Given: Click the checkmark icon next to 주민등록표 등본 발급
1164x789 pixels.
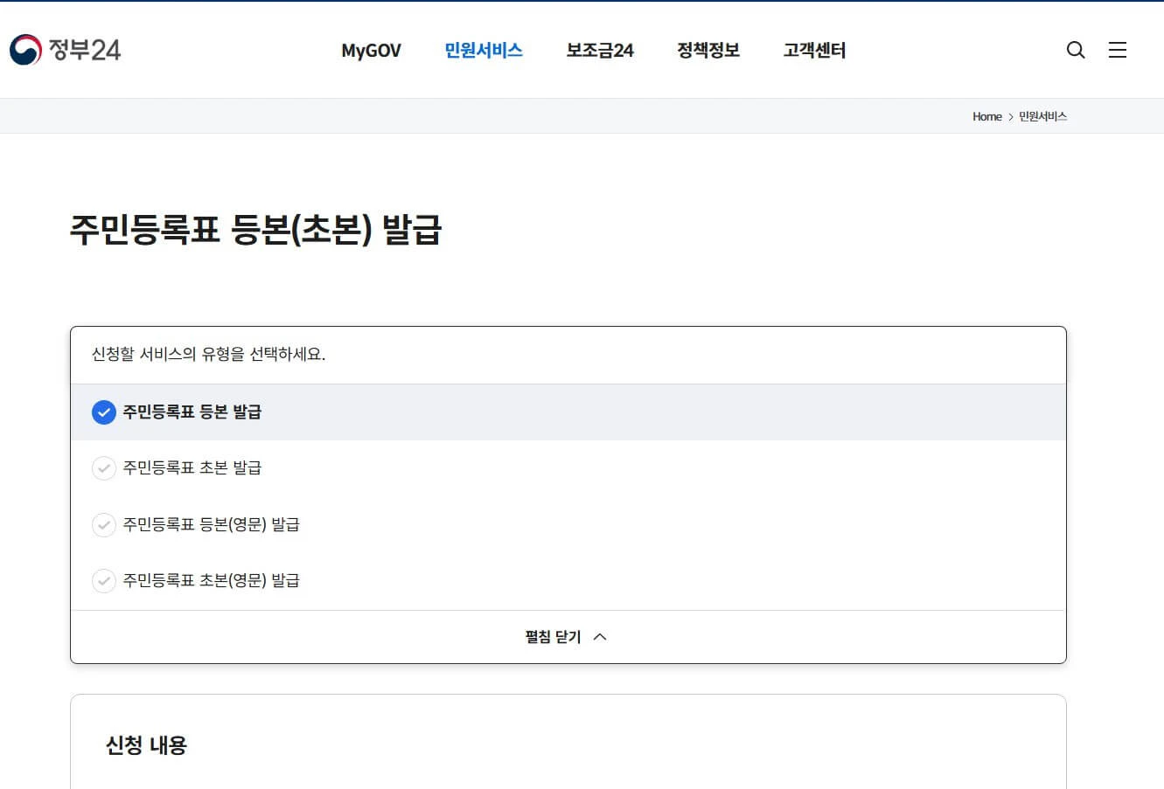Looking at the screenshot, I should (104, 412).
